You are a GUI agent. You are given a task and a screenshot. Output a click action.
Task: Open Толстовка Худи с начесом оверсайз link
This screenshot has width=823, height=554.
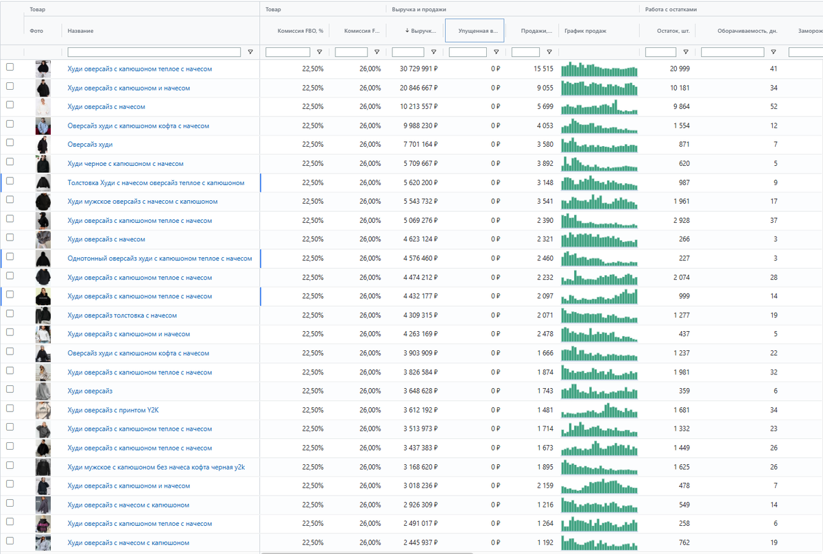156,183
